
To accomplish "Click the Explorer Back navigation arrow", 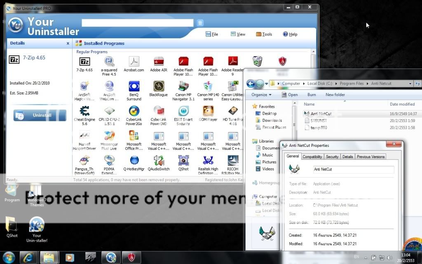I will [251, 83].
